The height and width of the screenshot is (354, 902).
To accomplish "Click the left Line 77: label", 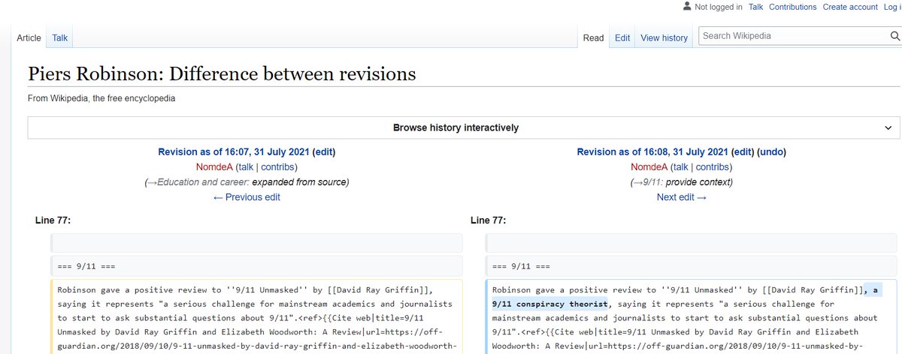I will coord(53,220).
